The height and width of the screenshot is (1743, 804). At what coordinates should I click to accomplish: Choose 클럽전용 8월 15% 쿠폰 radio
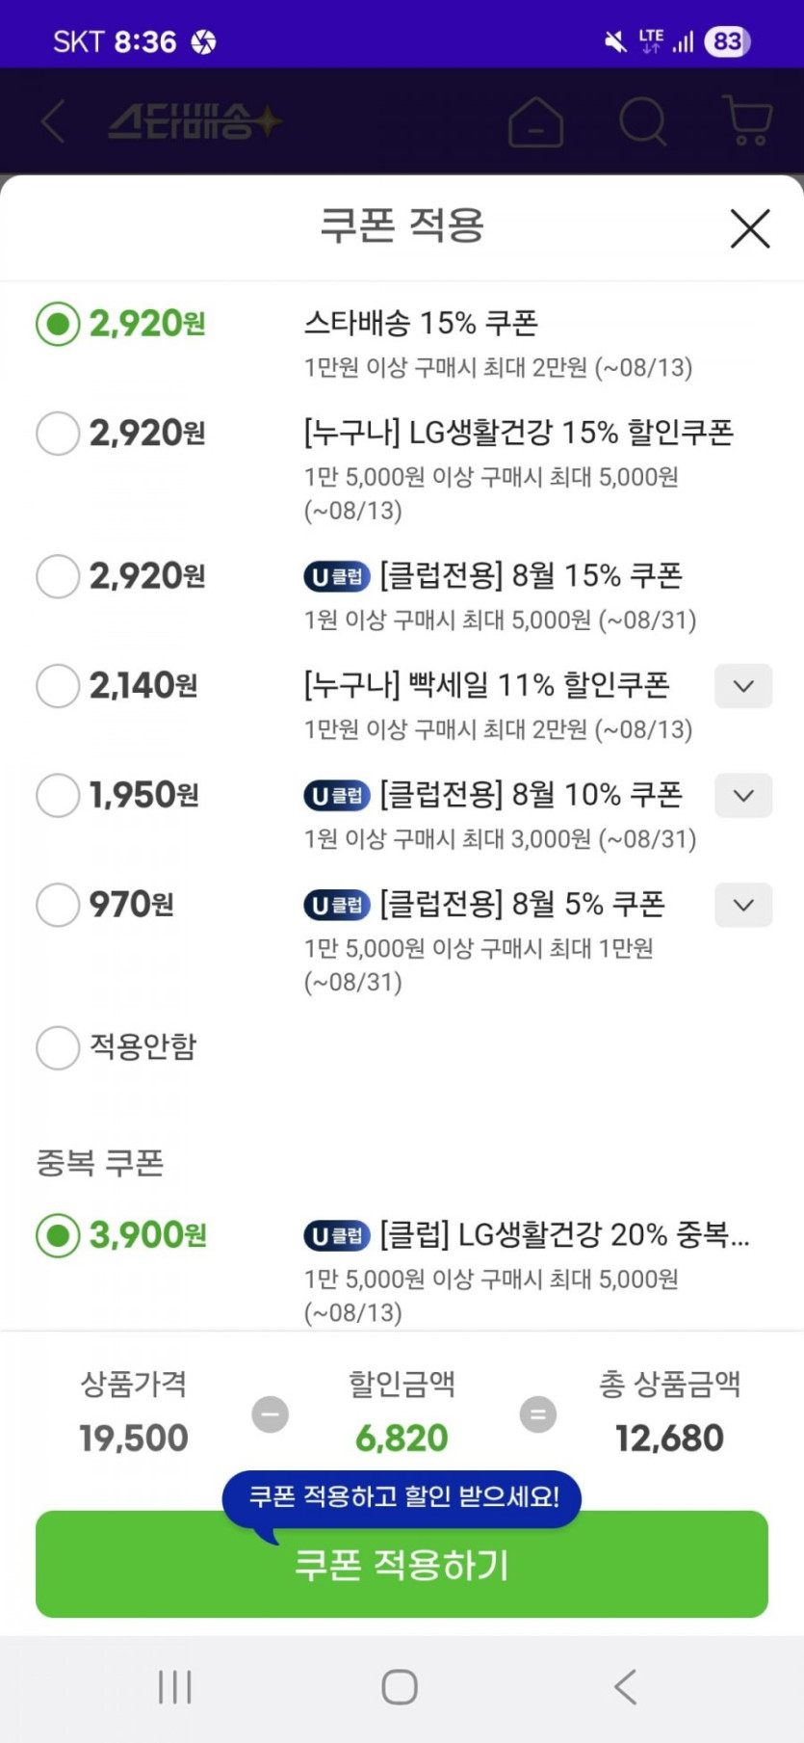[x=58, y=576]
